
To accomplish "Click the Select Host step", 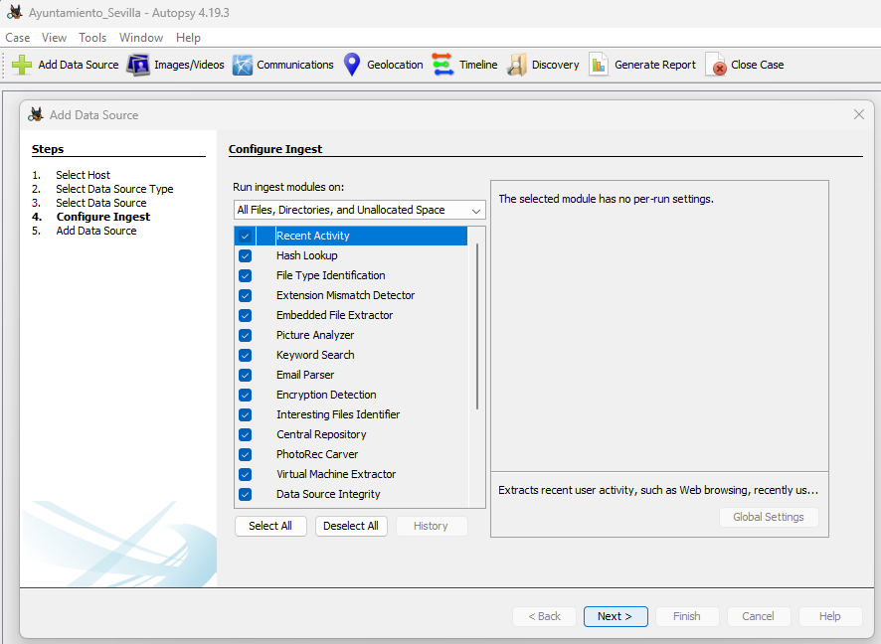I will tap(83, 175).
